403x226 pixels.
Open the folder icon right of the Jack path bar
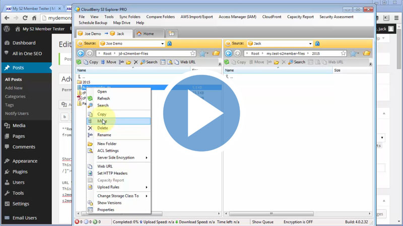367,53
